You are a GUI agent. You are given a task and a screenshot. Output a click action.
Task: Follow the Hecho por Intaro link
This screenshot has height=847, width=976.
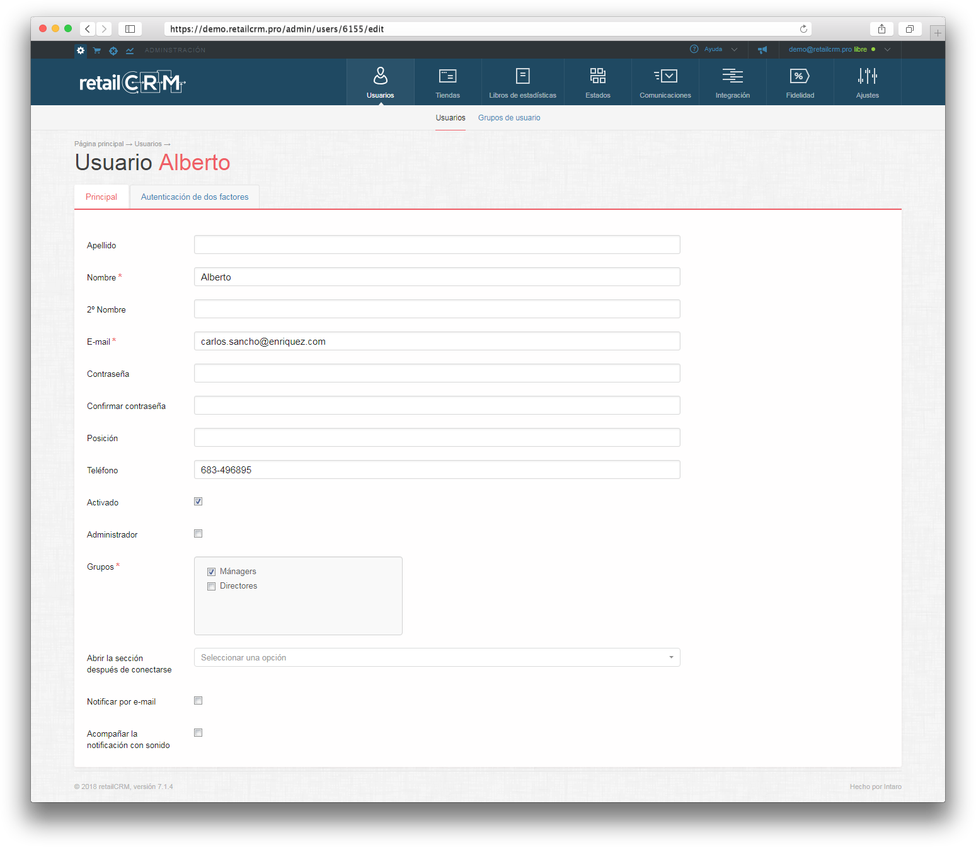pyautogui.click(x=875, y=786)
